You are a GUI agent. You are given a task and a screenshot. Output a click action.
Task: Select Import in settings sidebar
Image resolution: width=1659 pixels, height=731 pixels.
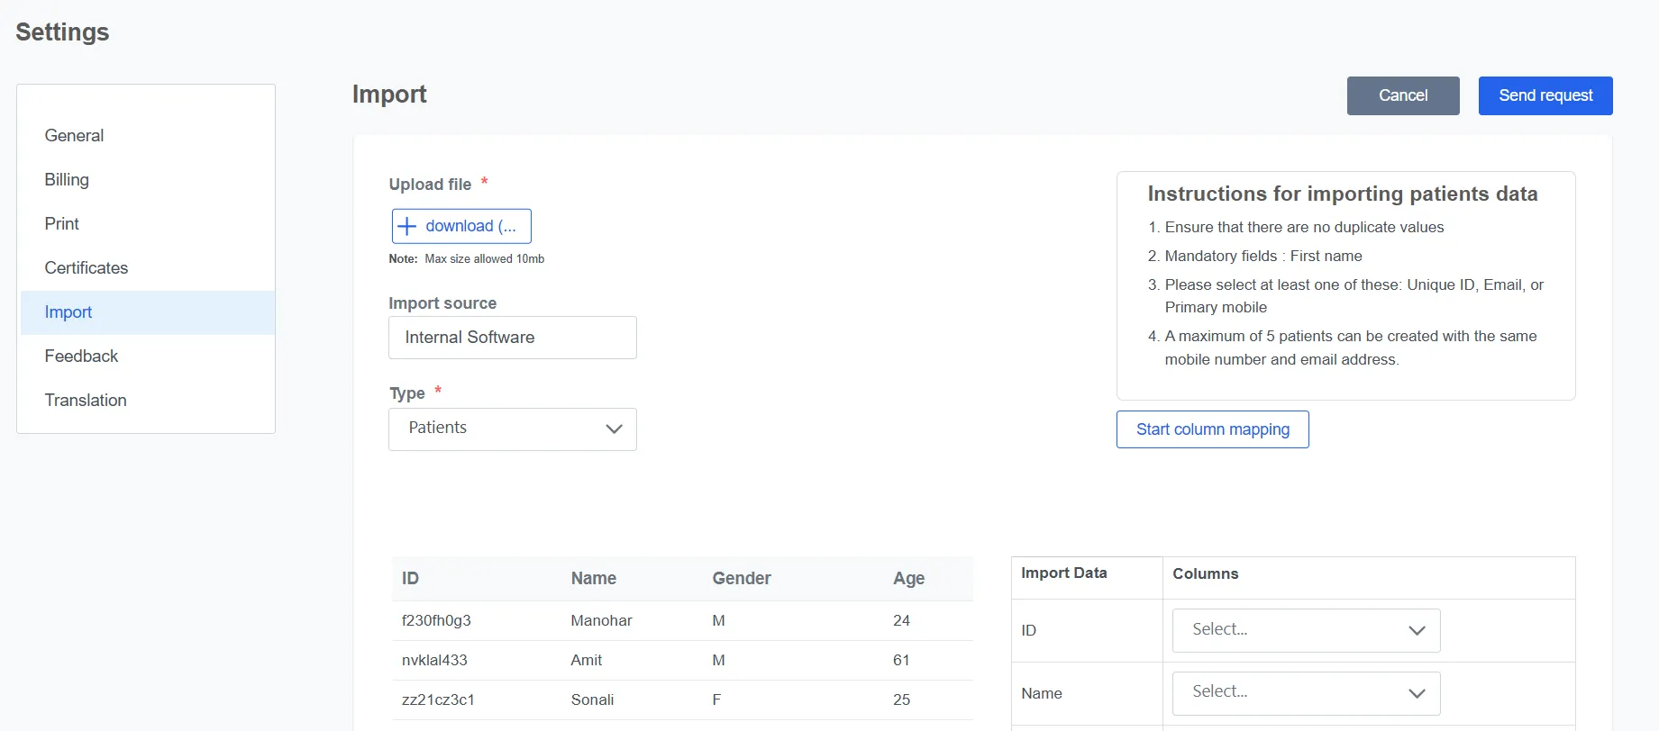(147, 312)
